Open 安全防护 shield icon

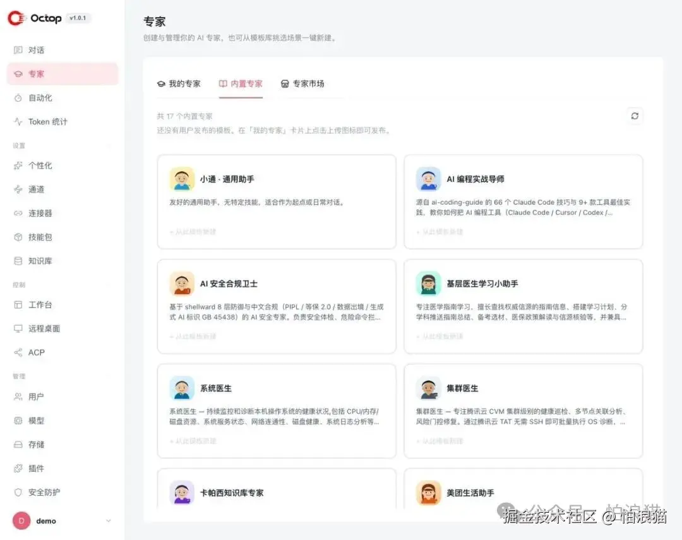(18, 493)
